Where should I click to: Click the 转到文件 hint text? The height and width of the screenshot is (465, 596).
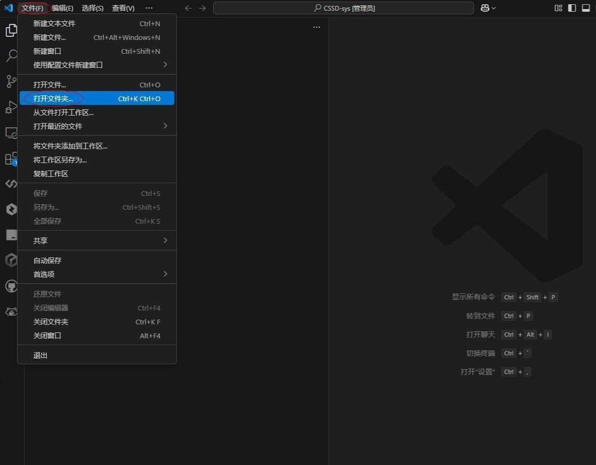coord(480,316)
